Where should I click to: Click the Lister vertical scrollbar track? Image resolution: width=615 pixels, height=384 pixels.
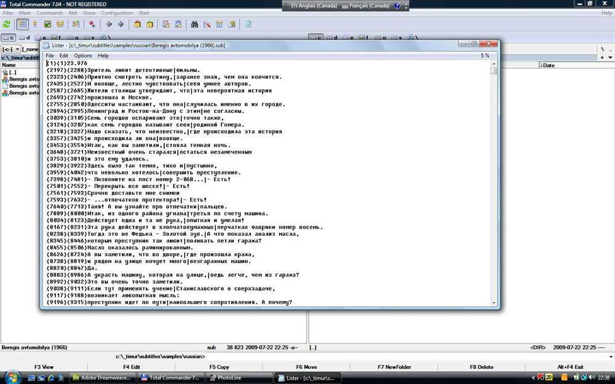click(x=493, y=184)
